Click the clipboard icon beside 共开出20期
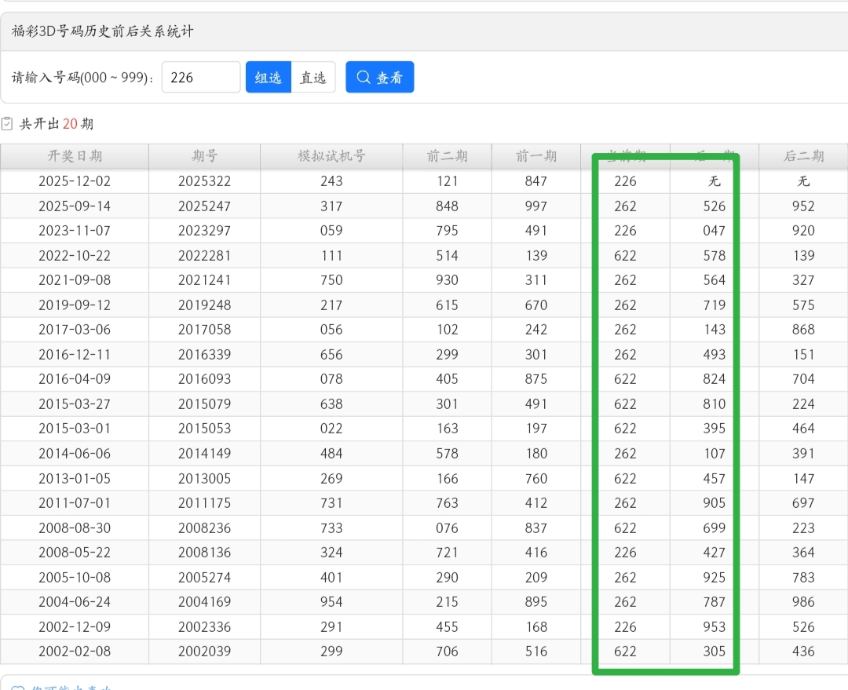The width and height of the screenshot is (848, 690). pyautogui.click(x=7, y=124)
